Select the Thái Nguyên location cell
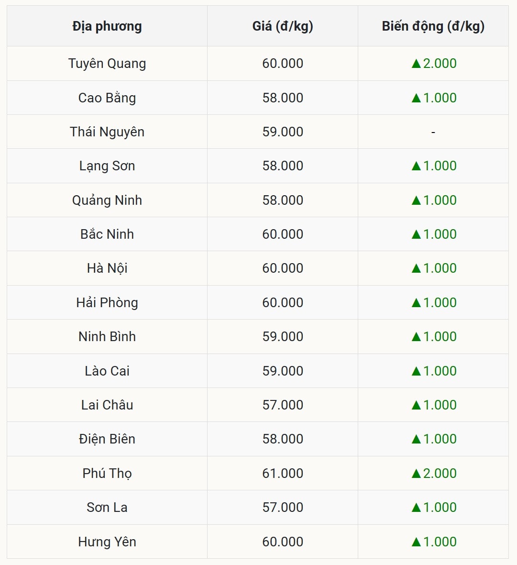 tap(107, 132)
